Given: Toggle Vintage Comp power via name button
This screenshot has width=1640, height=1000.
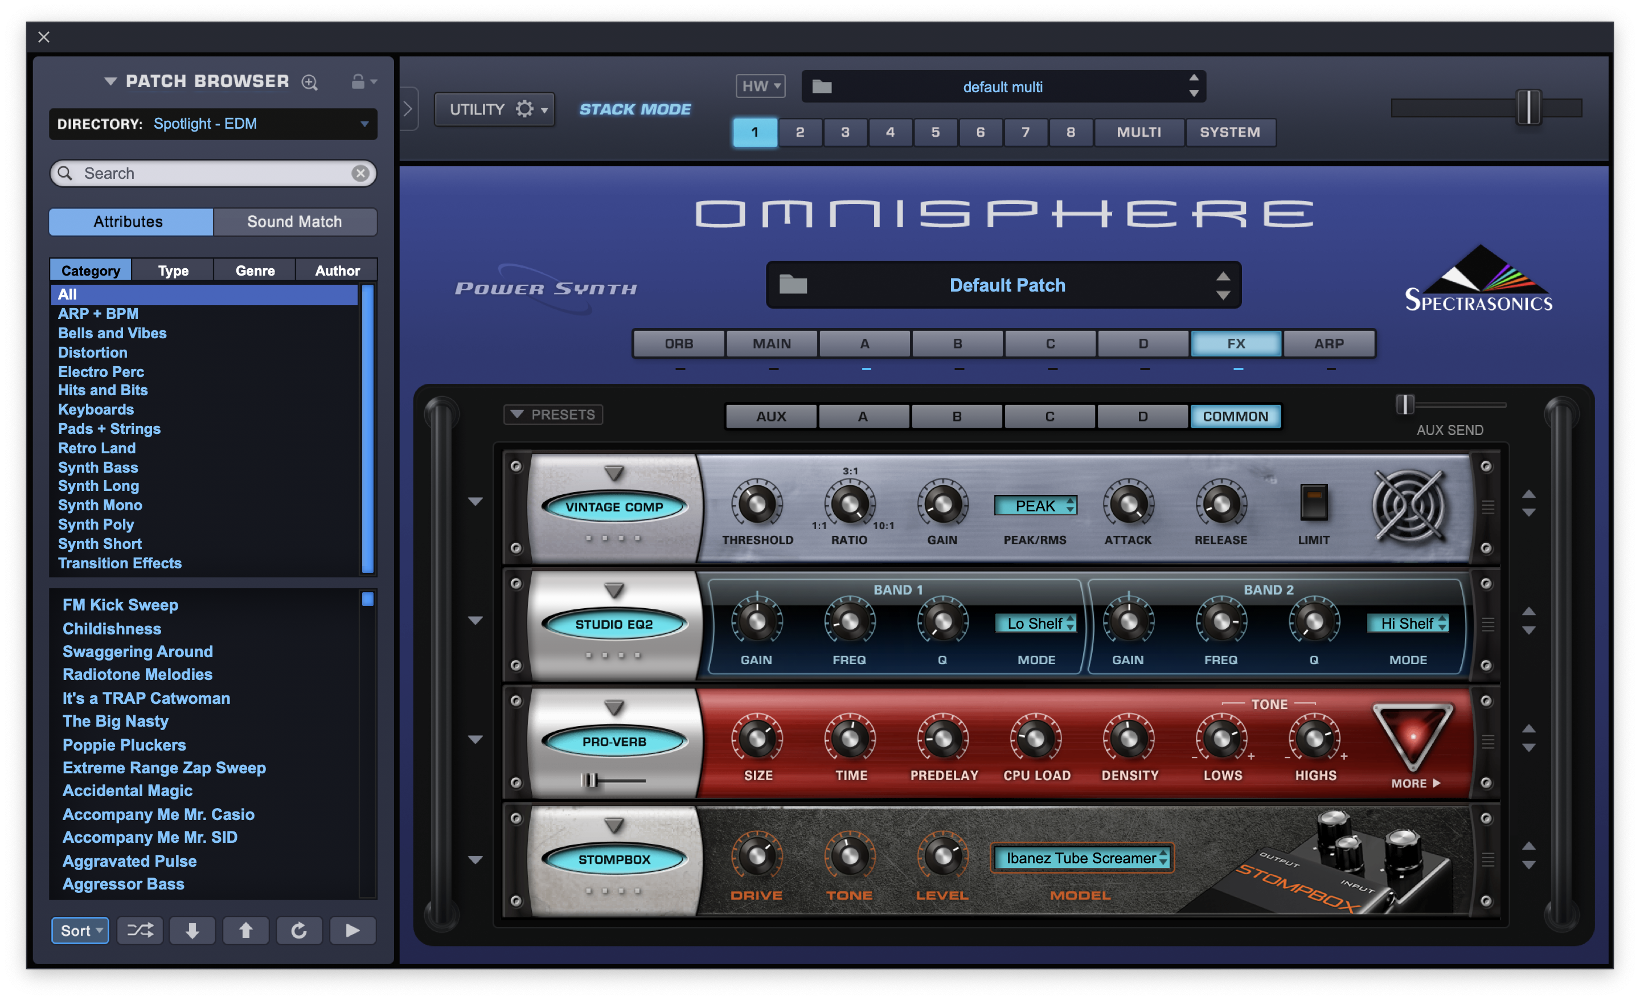Looking at the screenshot, I should pos(614,507).
